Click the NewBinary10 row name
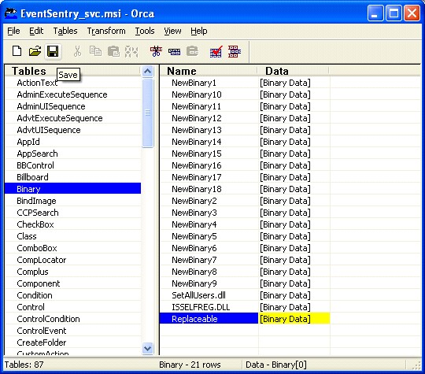The image size is (425, 374). point(197,94)
